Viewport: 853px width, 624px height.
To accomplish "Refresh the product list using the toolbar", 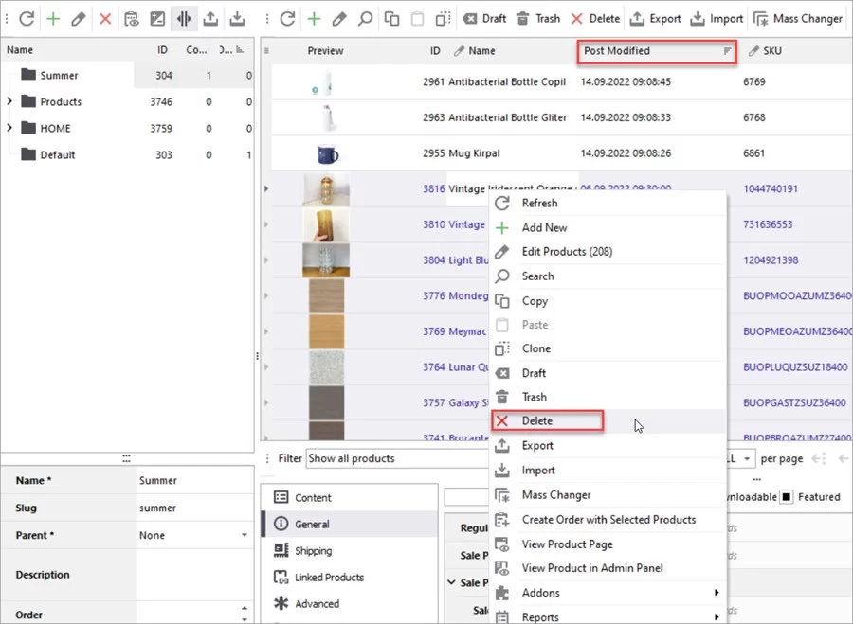I will (27, 18).
